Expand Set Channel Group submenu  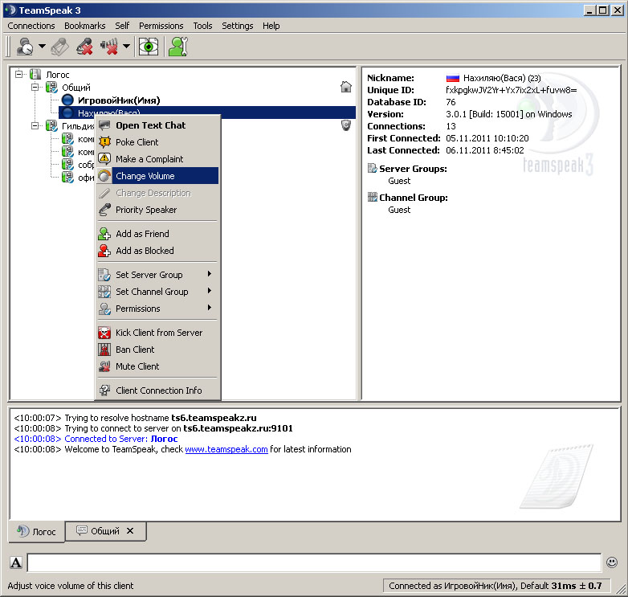tap(157, 292)
